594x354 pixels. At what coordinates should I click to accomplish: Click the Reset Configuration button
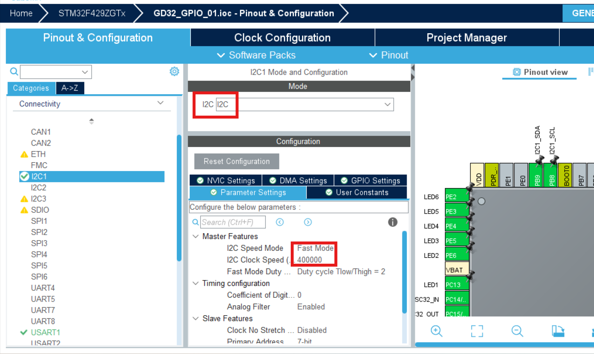237,161
